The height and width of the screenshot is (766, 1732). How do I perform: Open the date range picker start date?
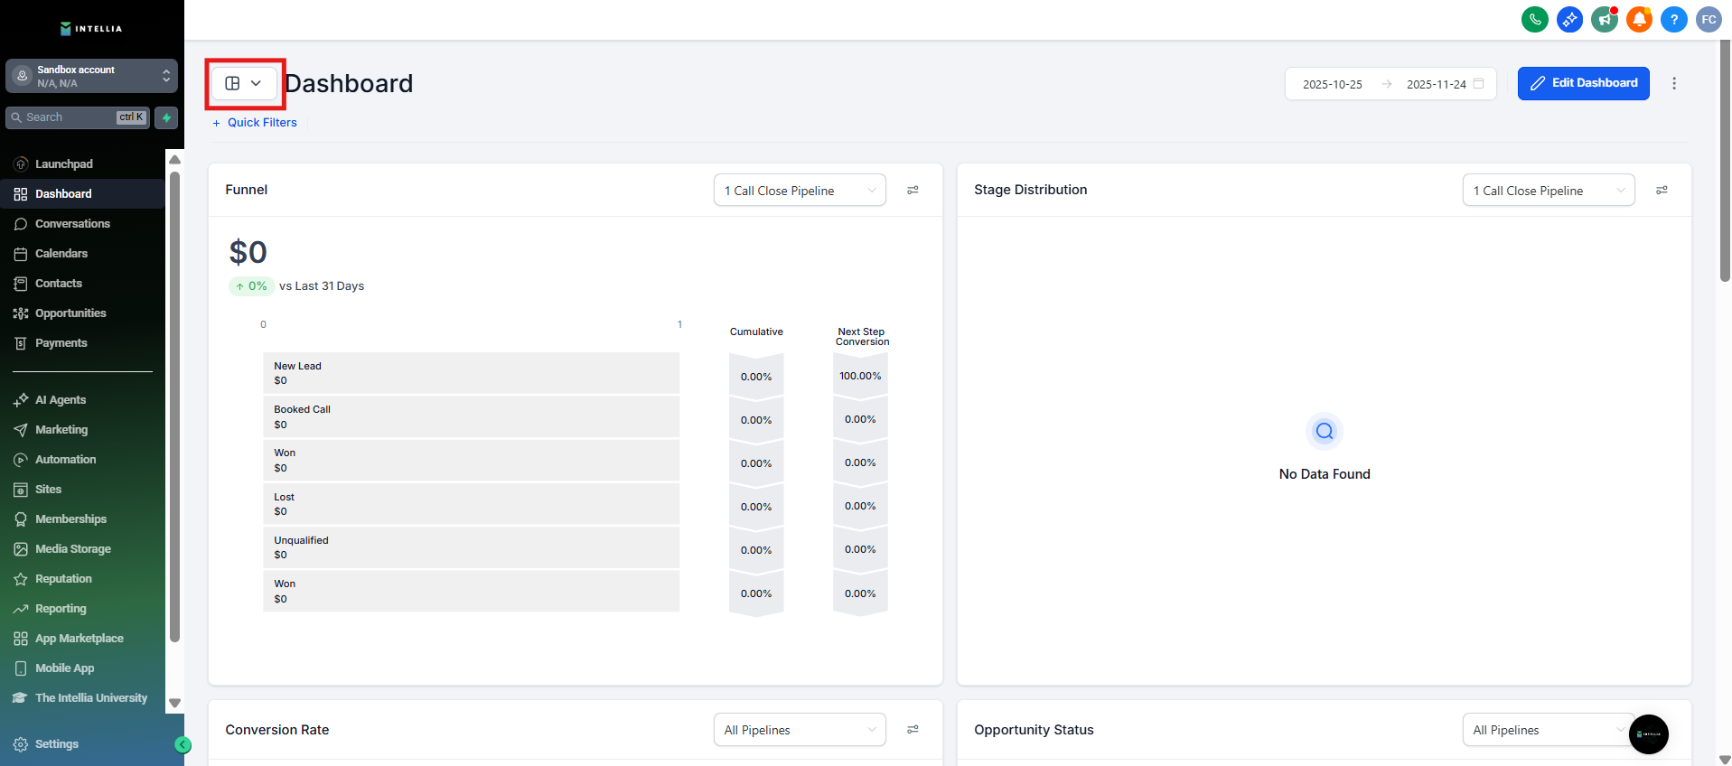(x=1333, y=84)
